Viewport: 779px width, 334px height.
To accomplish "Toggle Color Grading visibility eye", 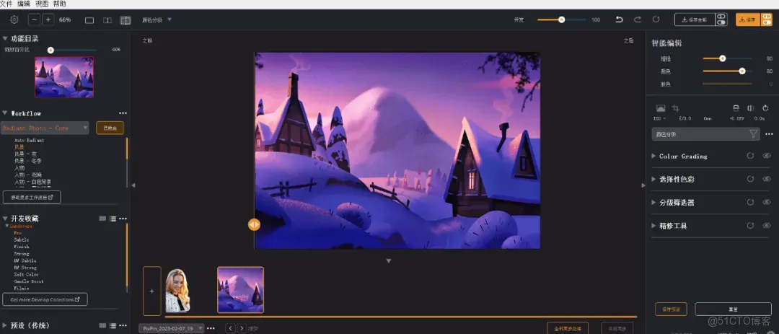I will (x=767, y=156).
